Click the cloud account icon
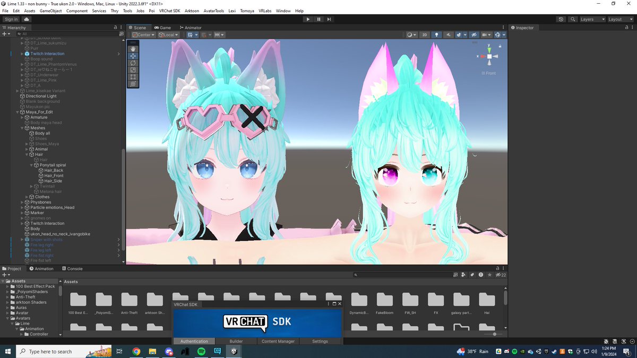The width and height of the screenshot is (637, 358). [x=26, y=19]
